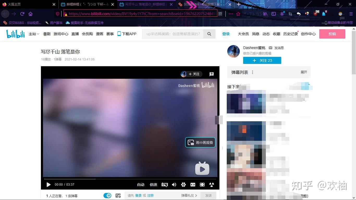This screenshot has width=356, height=200.
Task: Send message via 发消息 link
Action: tap(276, 48)
